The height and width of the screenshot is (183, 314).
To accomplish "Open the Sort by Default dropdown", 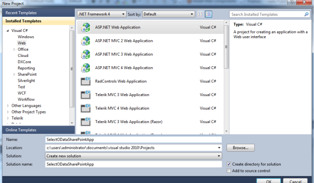I will point(169,14).
